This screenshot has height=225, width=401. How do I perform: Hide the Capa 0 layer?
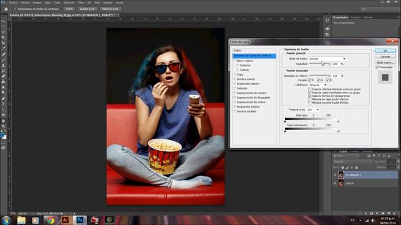[x=335, y=183]
